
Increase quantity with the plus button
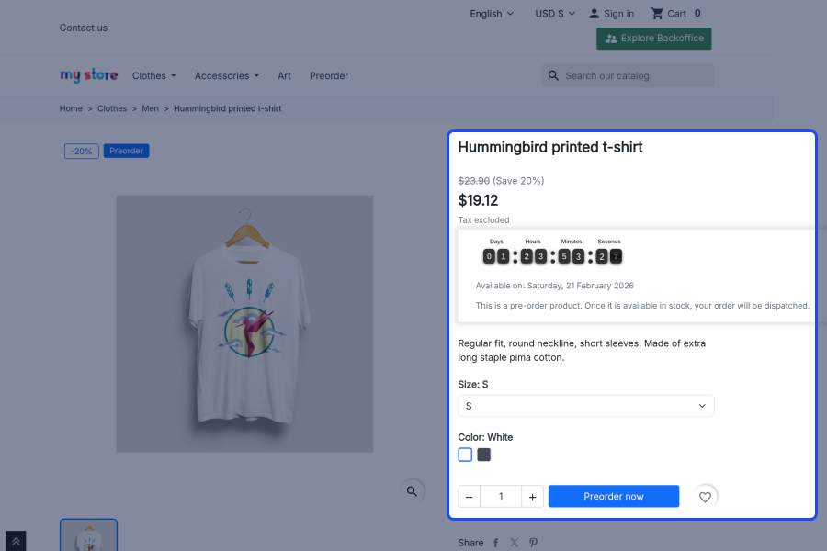pyautogui.click(x=532, y=497)
